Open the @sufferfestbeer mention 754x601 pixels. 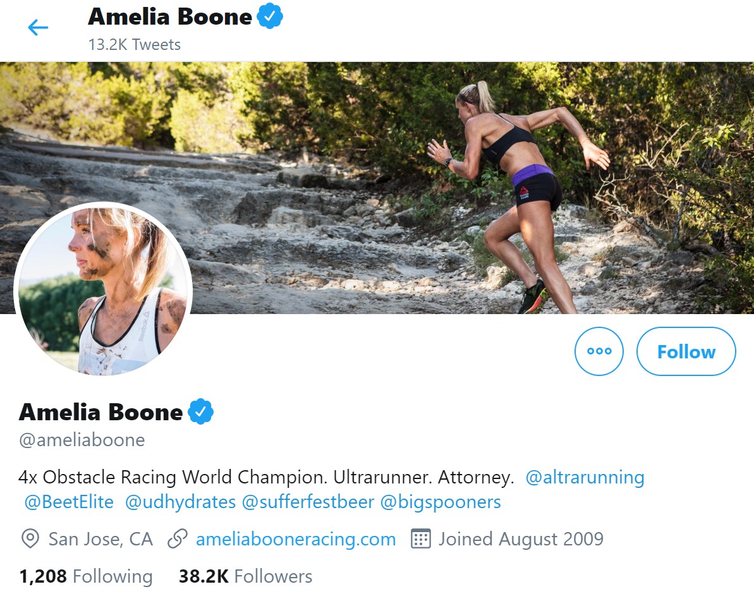point(307,502)
